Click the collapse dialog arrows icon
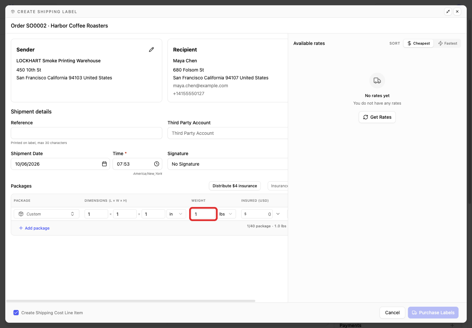The height and width of the screenshot is (328, 472). [448, 11]
